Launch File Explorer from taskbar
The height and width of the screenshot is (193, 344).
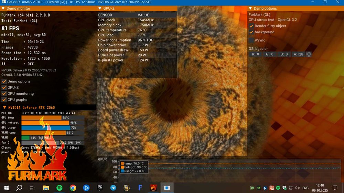pos(46,188)
